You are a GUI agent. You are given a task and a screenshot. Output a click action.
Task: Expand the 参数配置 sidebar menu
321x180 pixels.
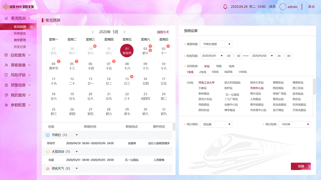tap(30, 105)
